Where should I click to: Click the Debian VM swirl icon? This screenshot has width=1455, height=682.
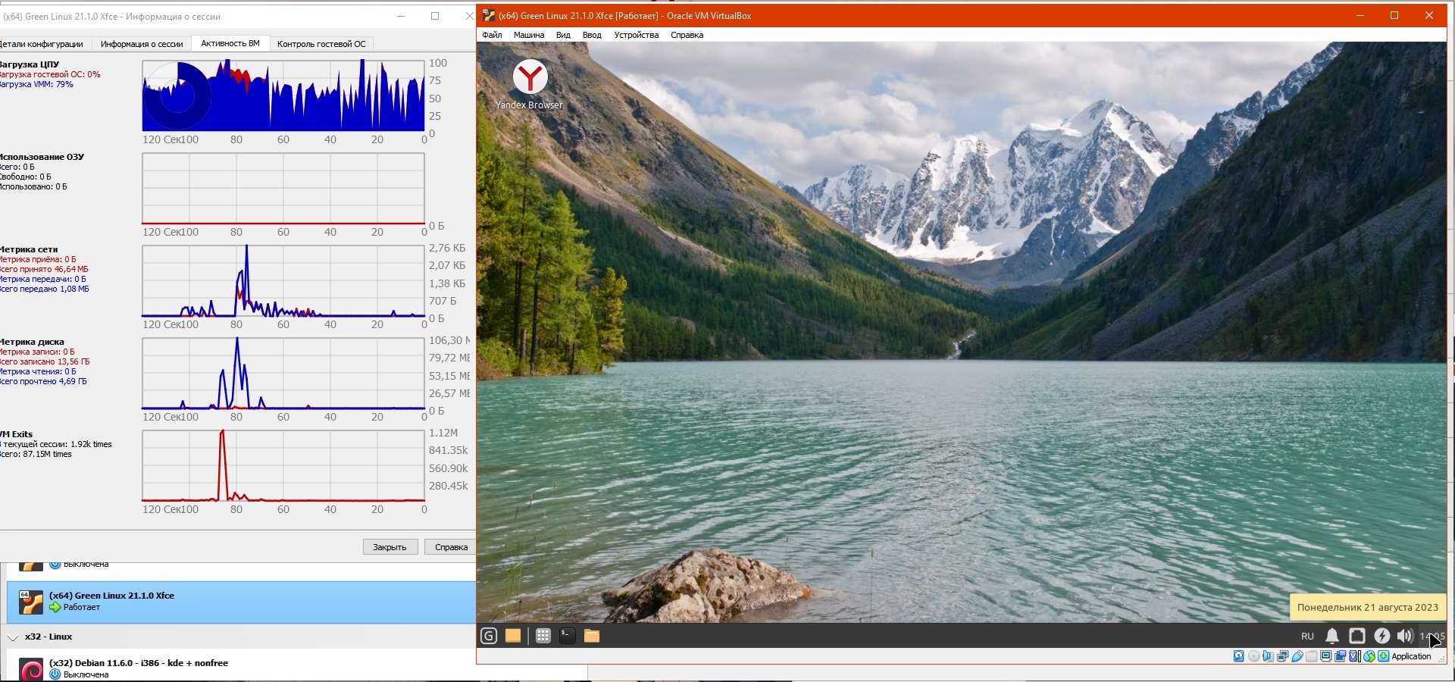31,671
